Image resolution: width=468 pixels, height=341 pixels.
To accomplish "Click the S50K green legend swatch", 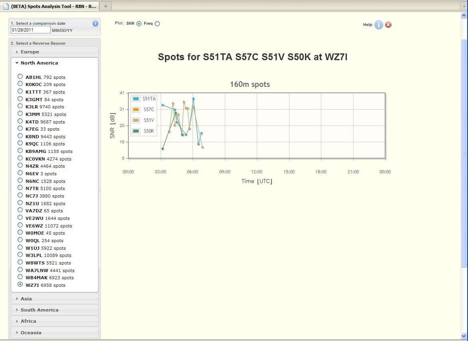I will tap(136, 131).
